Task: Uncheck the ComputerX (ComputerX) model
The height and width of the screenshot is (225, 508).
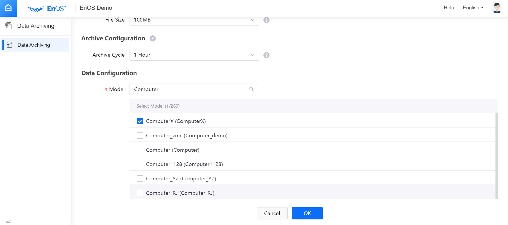Action: point(140,121)
